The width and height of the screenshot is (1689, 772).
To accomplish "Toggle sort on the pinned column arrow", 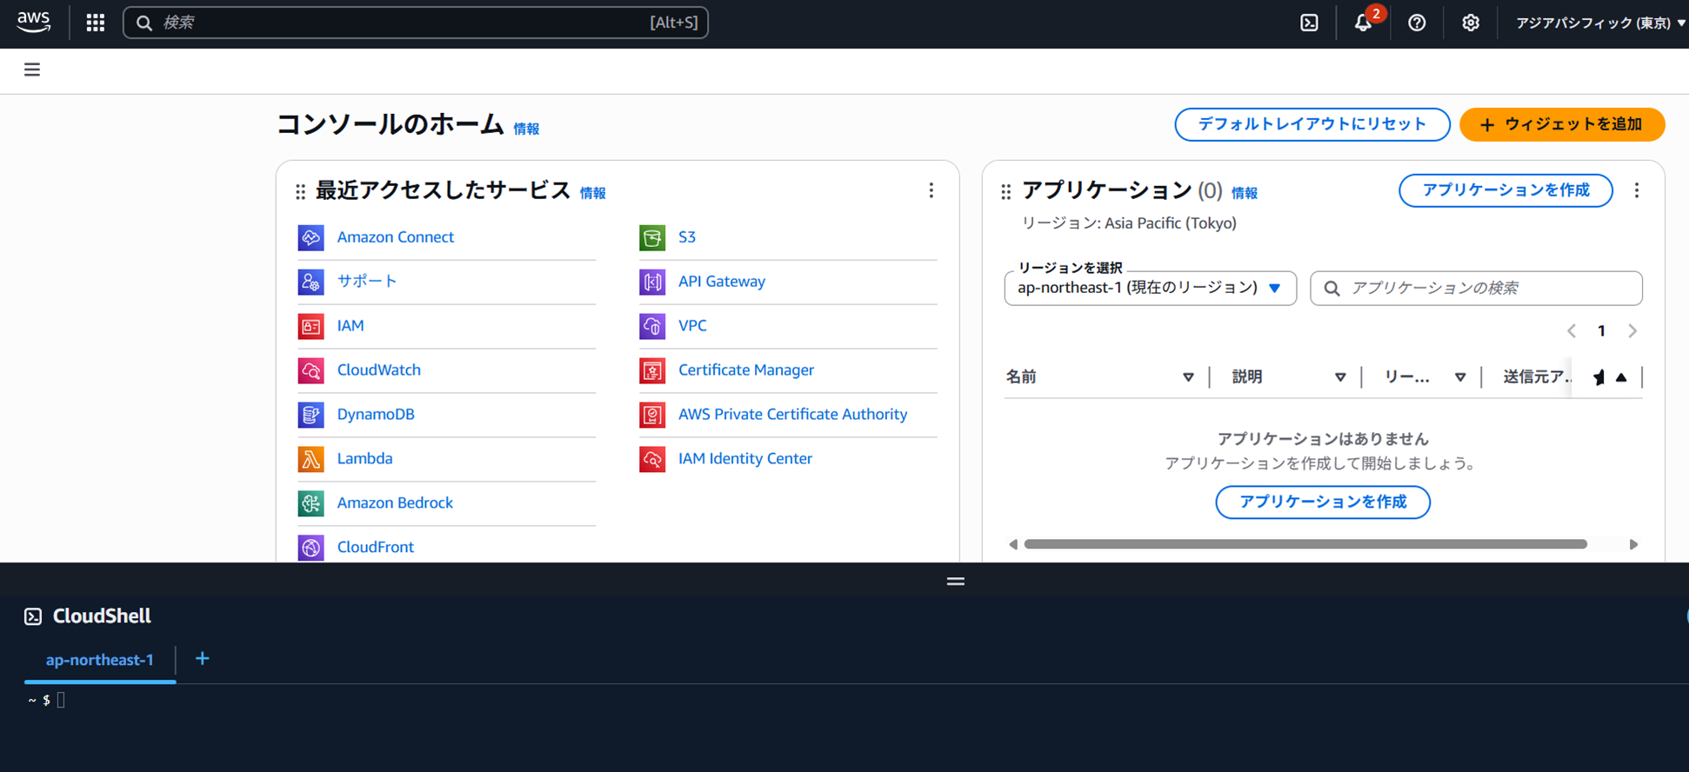I will 1621,377.
